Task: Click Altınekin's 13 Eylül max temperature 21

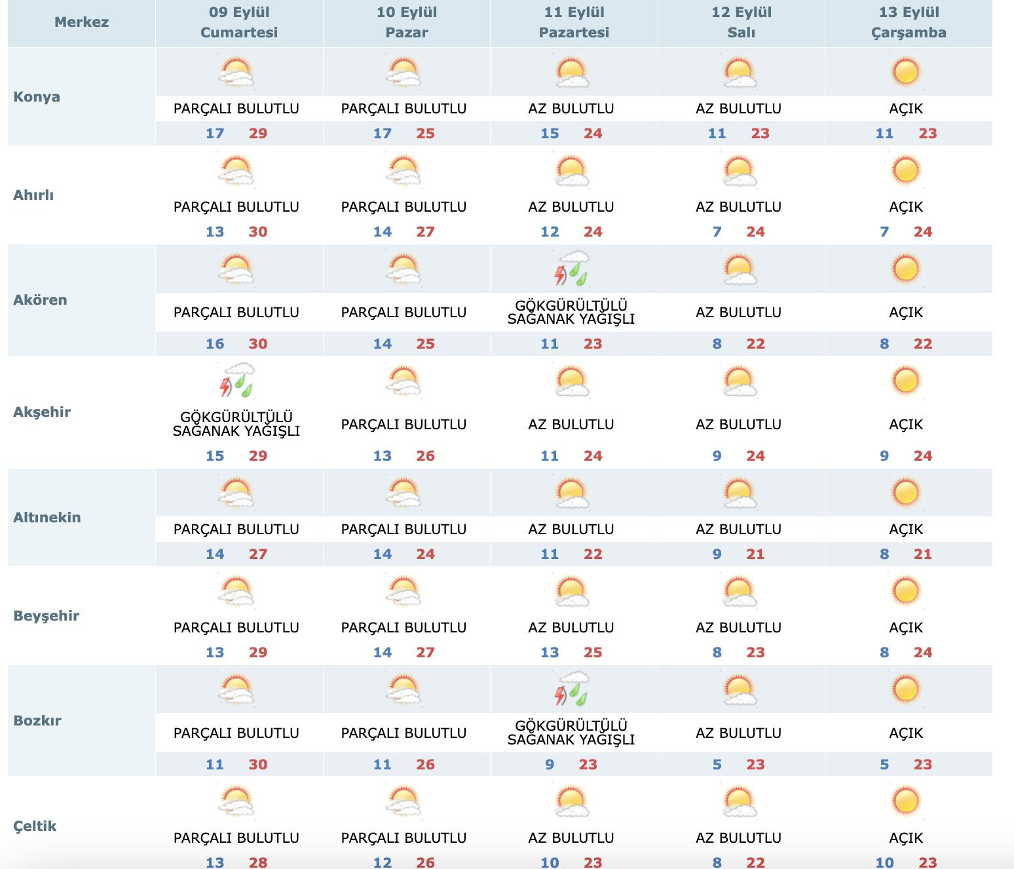Action: click(923, 554)
